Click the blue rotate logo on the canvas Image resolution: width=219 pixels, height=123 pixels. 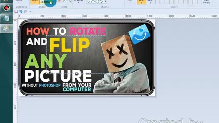click(x=139, y=34)
